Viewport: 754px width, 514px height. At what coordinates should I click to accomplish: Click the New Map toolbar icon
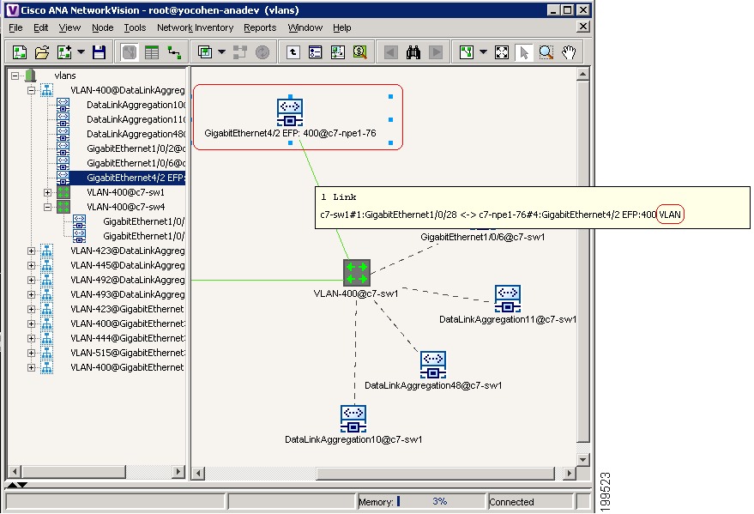20,52
